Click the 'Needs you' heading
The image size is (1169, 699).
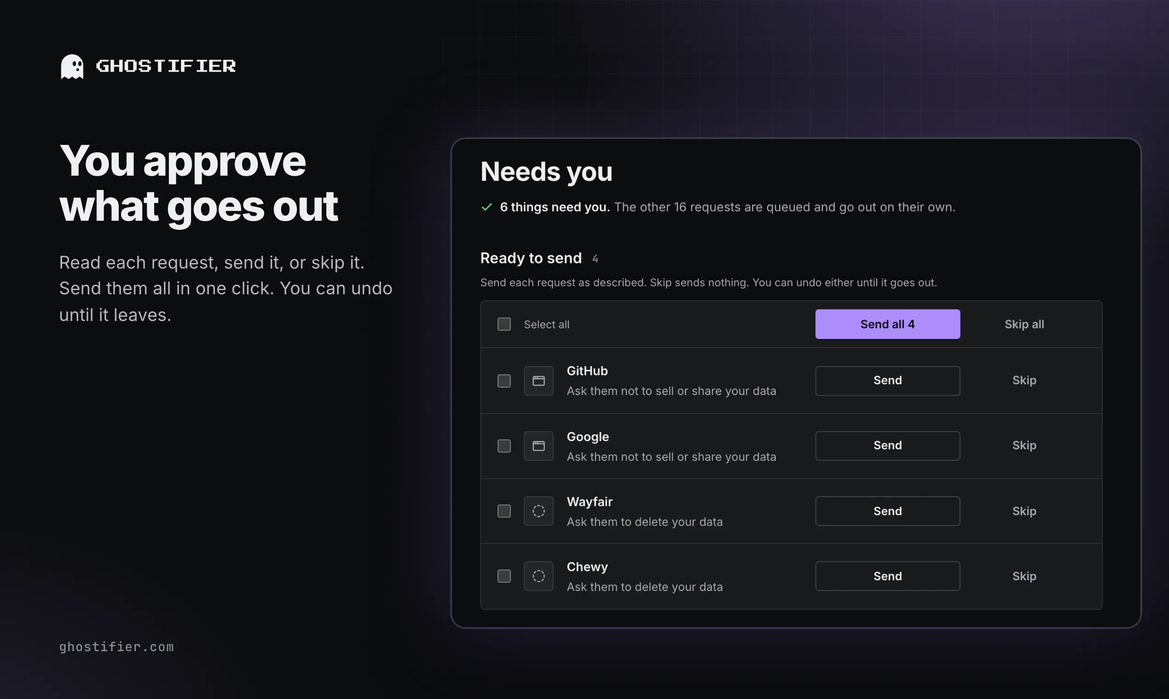(x=546, y=172)
